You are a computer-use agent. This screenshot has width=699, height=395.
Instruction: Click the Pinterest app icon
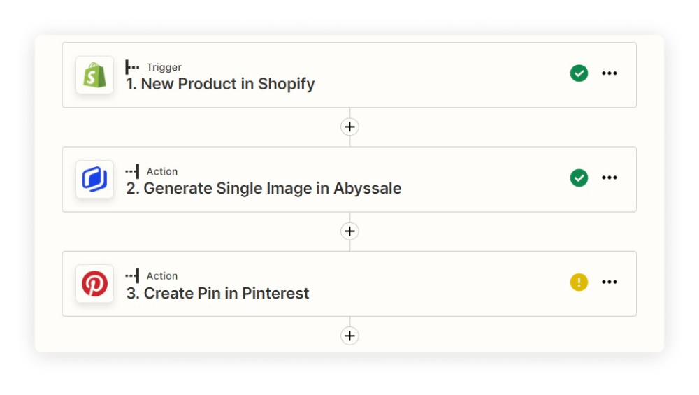coord(94,284)
